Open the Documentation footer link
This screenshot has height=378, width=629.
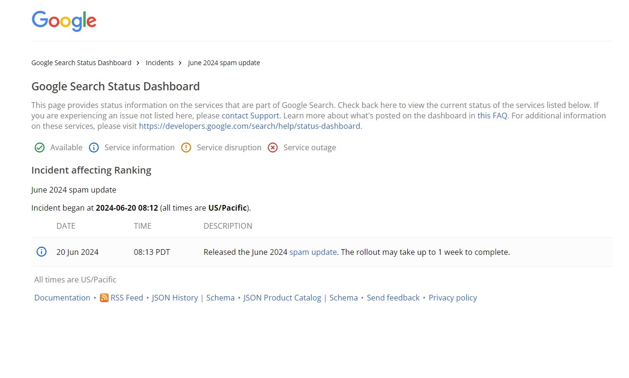tap(62, 298)
